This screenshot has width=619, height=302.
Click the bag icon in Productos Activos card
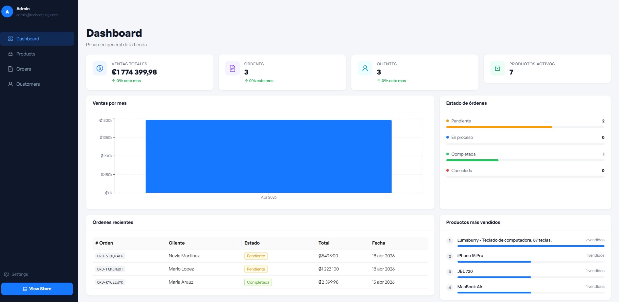click(497, 68)
